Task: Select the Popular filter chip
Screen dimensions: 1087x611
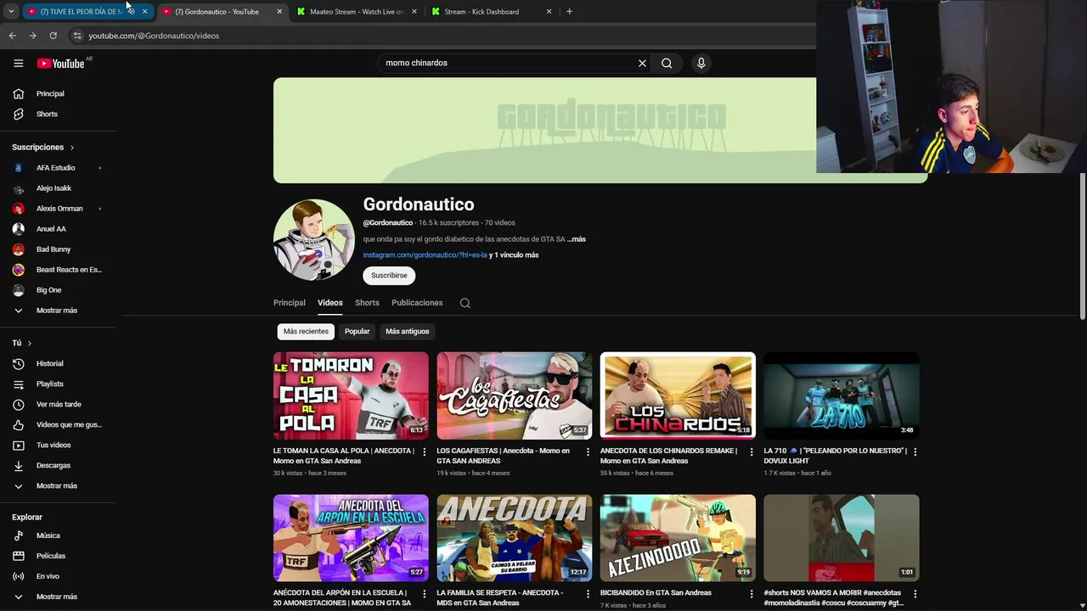Action: pos(357,332)
